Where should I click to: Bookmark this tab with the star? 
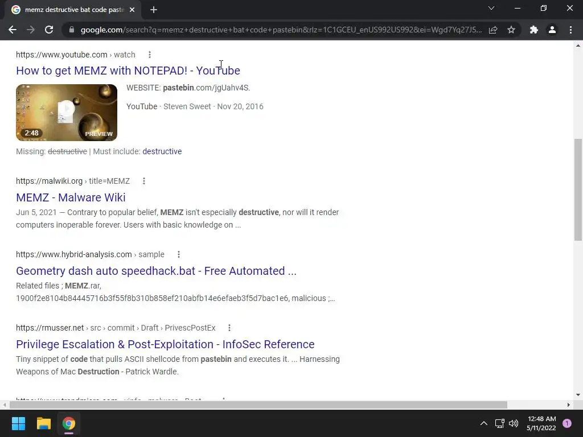(511, 30)
